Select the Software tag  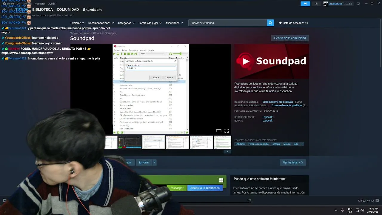click(x=276, y=144)
